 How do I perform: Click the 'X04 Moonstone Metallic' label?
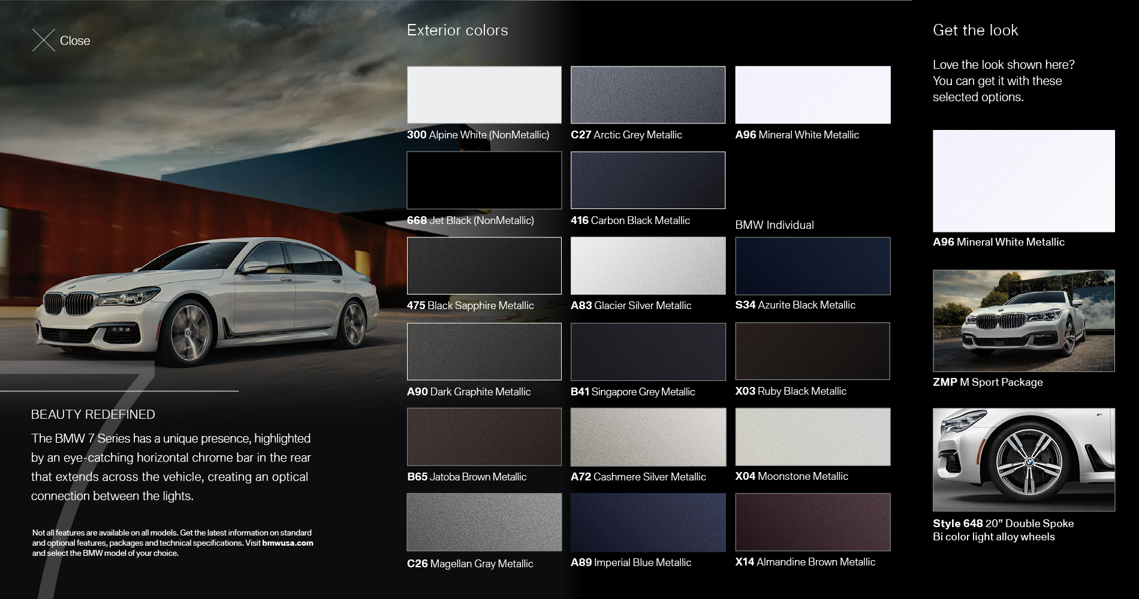coord(792,476)
